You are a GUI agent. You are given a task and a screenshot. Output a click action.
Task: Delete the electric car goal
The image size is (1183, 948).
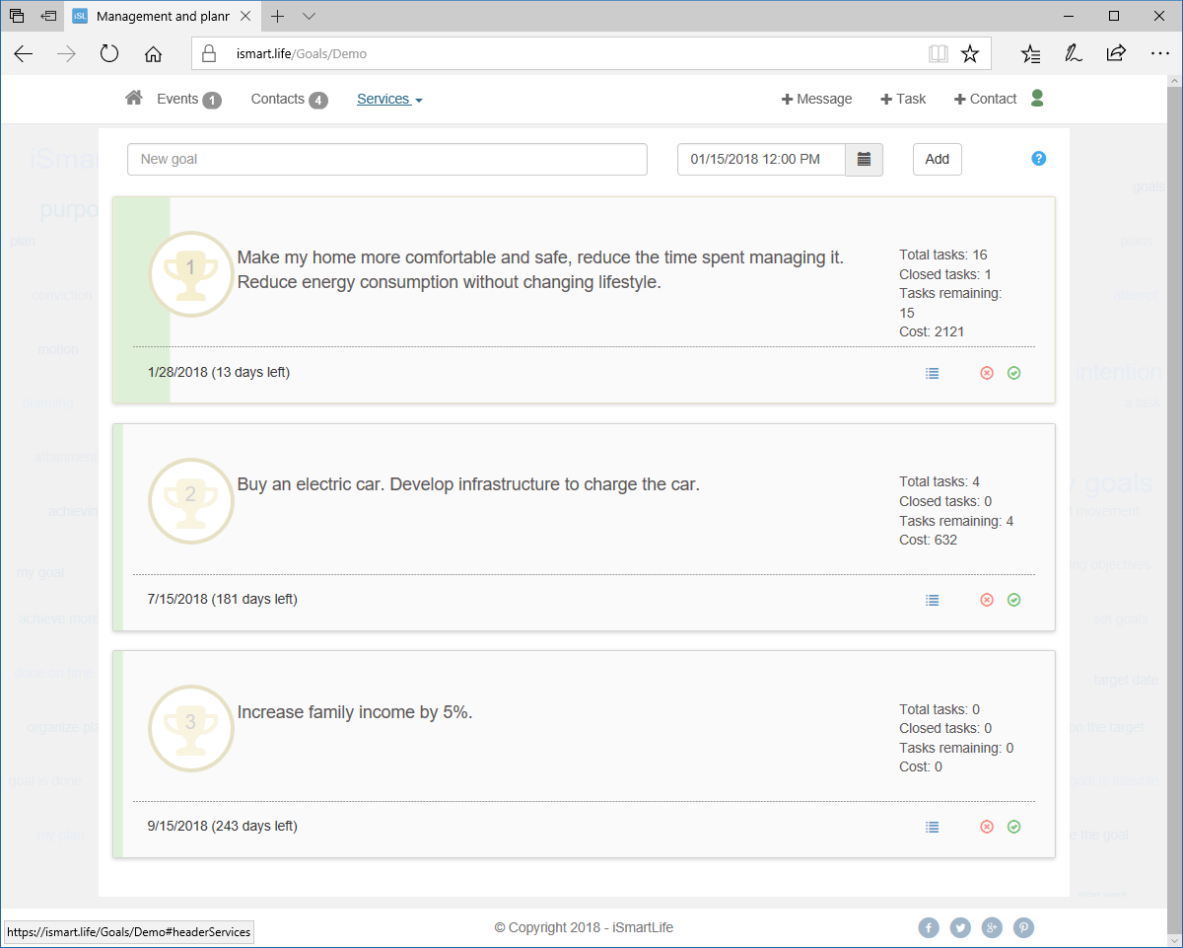pos(987,600)
